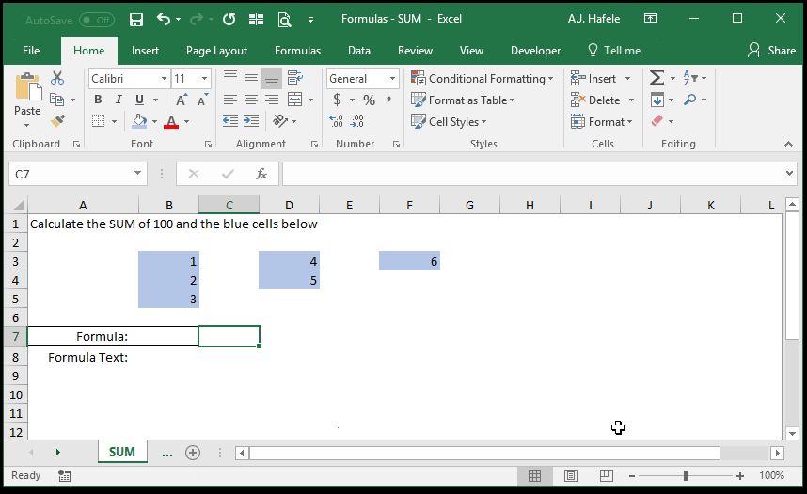This screenshot has height=494, width=807.
Task: Decrease font size with small A
Action: pos(202,100)
